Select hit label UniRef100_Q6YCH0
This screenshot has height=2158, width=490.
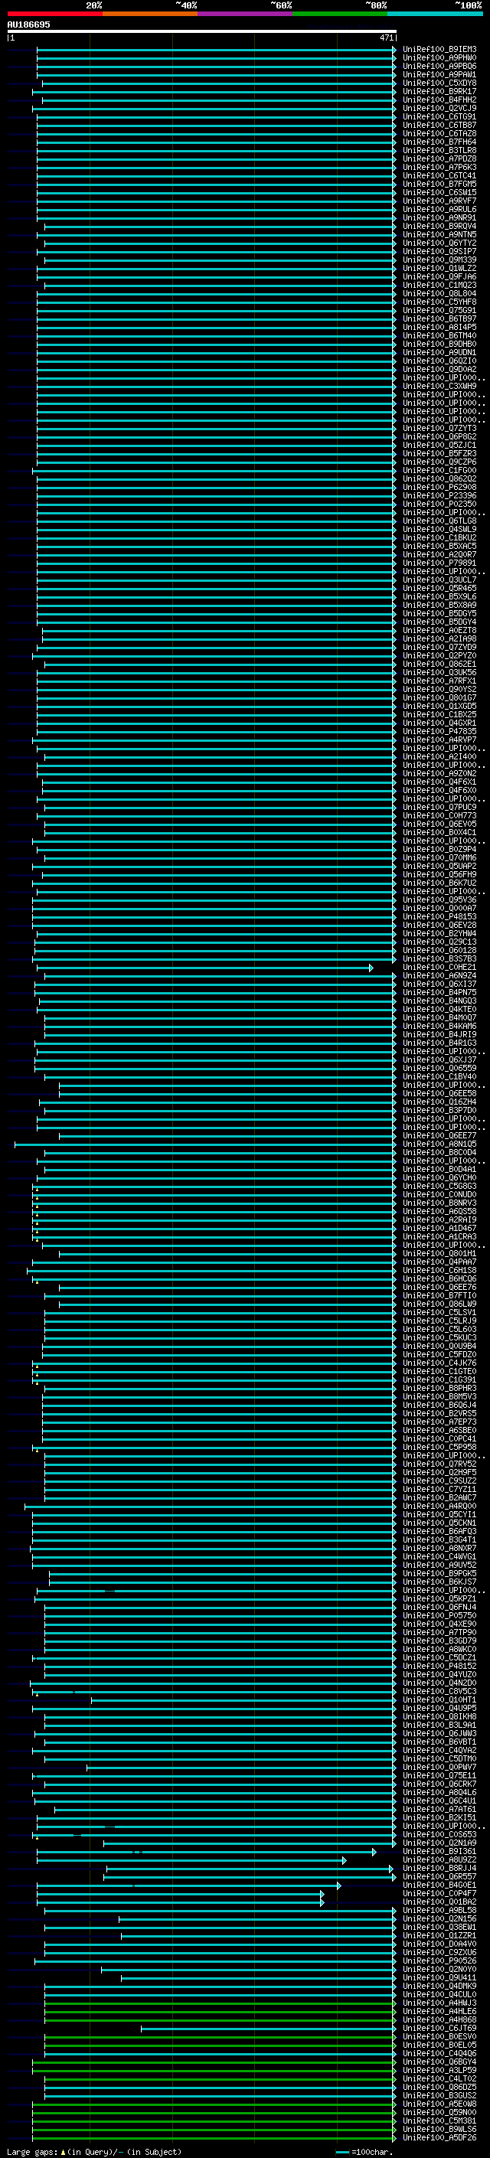pos(439,1178)
